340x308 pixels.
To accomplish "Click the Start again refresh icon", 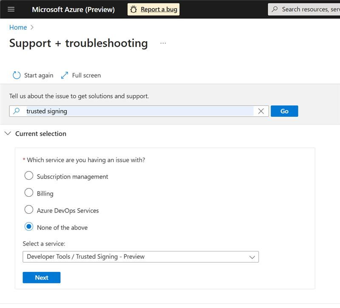I will 16,75.
